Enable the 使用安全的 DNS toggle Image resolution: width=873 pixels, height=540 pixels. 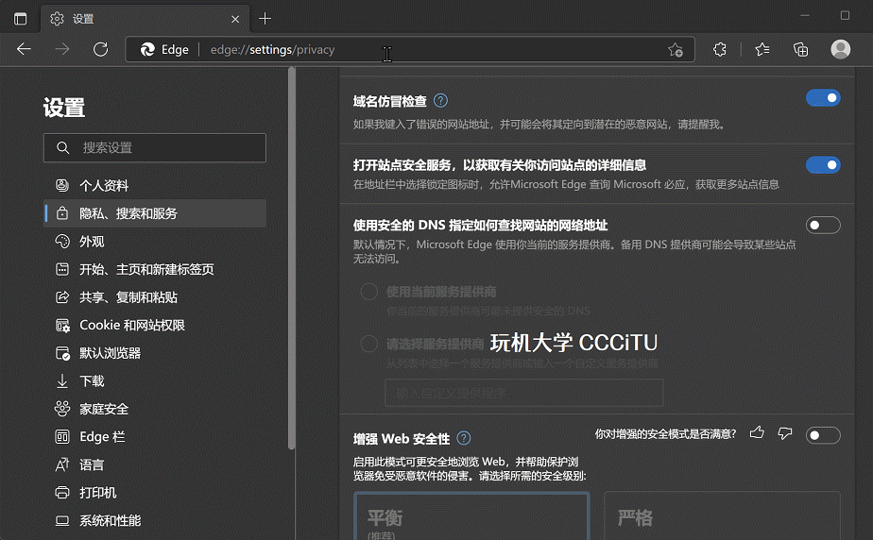click(x=822, y=225)
